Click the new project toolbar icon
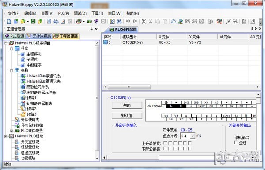 [16, 22]
